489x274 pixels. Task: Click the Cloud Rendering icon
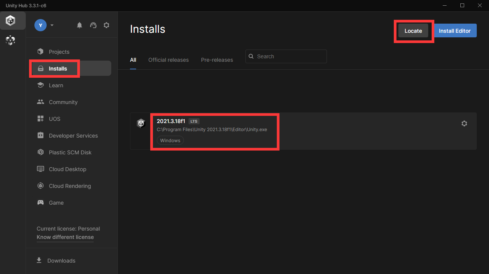pos(40,186)
